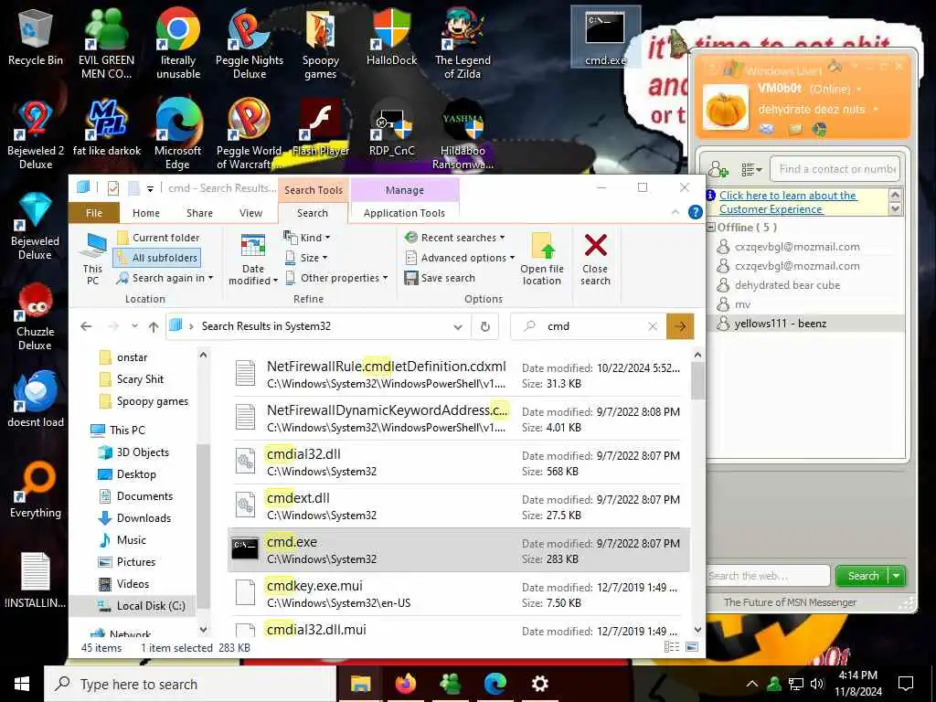
Task: Open the Application Tools tab
Action: click(x=404, y=213)
